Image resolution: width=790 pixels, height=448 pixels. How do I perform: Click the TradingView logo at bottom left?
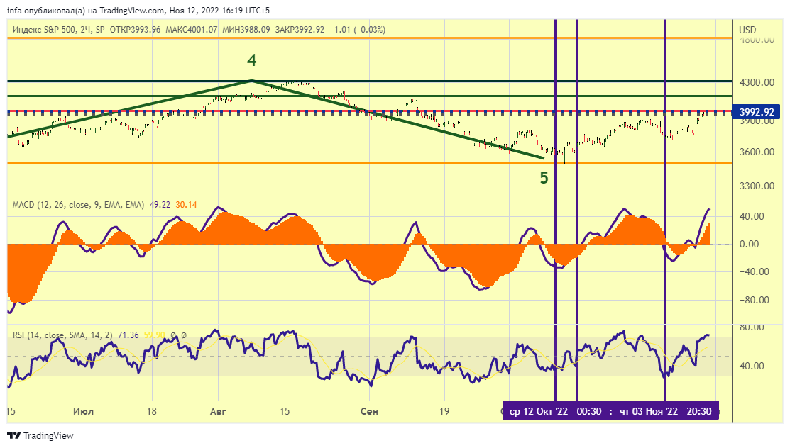40,435
